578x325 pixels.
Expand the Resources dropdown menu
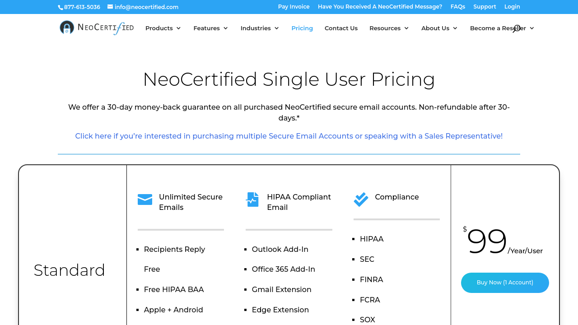tap(389, 28)
